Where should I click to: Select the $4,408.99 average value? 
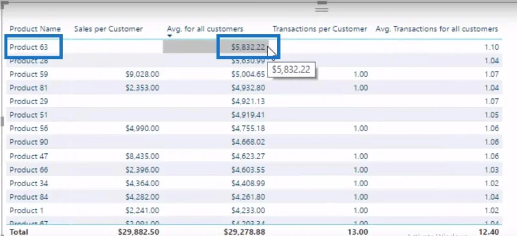point(248,183)
